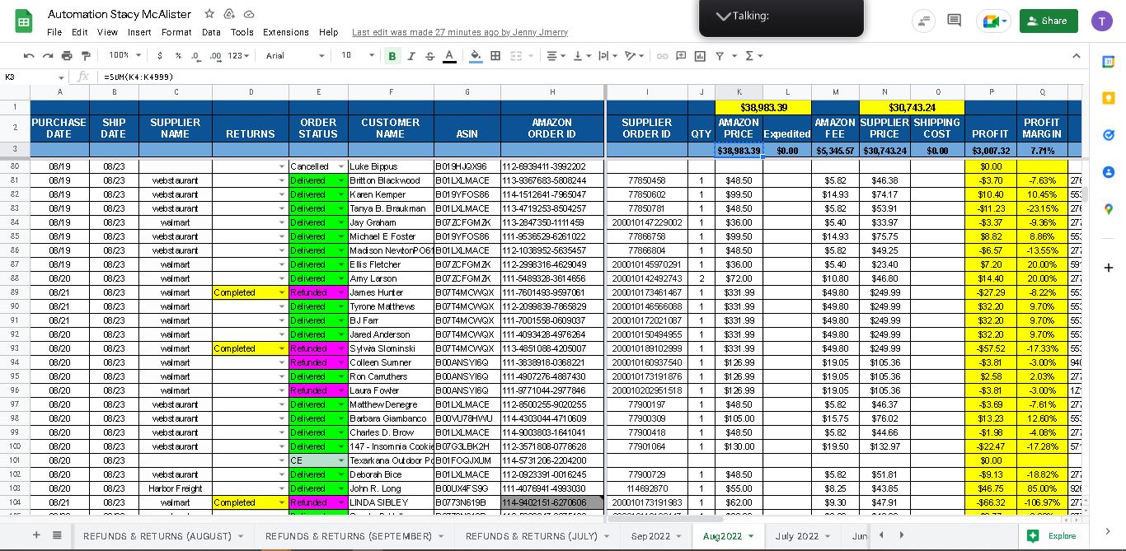Open the Zoom 100% dropdown
Screen dimensions: 1126x551
point(125,55)
